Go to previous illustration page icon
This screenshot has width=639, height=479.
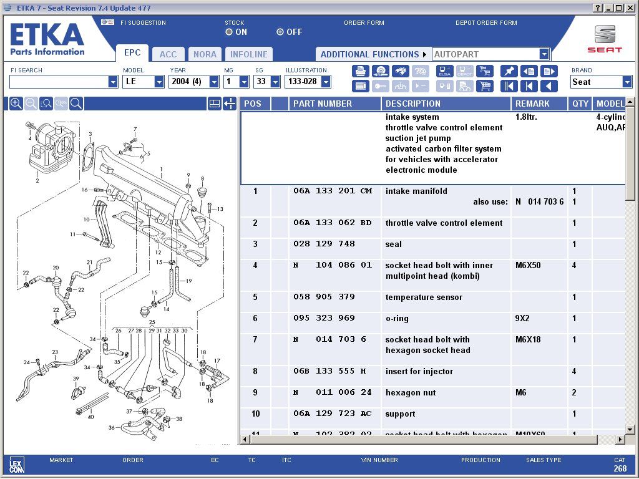pyautogui.click(x=529, y=71)
